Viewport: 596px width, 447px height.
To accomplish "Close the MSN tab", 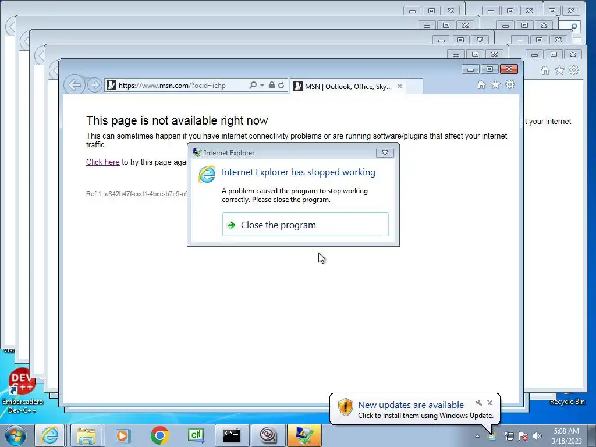I will (399, 86).
